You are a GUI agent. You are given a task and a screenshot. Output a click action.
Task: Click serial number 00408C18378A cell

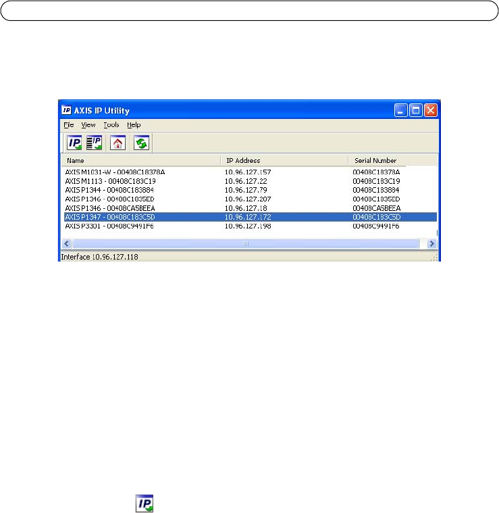pyautogui.click(x=376, y=172)
